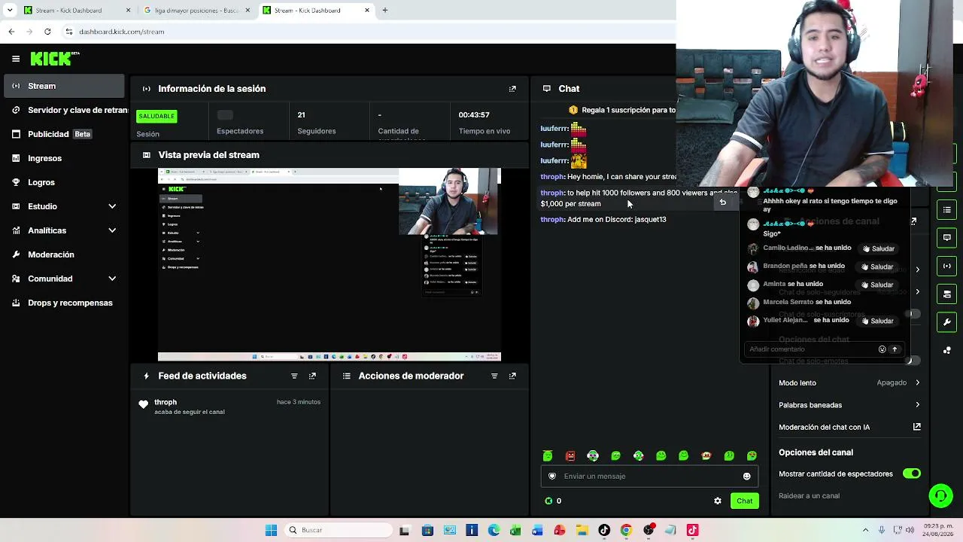Click the reply arrow on throph's message
The image size is (963, 542).
[722, 201]
